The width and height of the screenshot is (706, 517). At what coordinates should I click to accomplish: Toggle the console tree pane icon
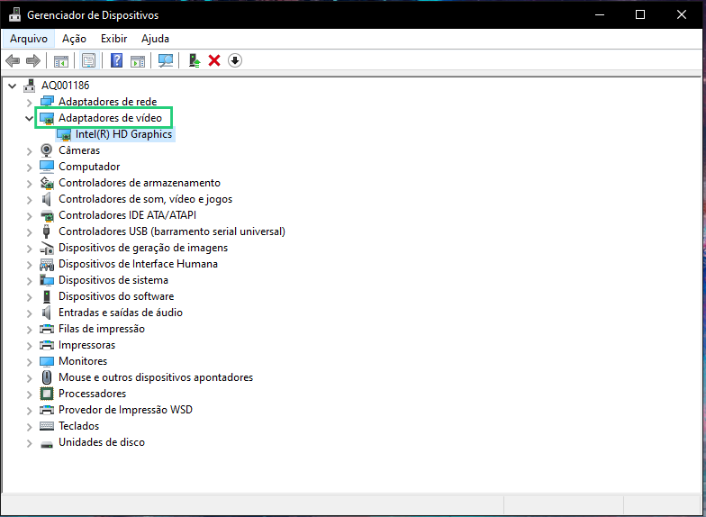pos(61,61)
